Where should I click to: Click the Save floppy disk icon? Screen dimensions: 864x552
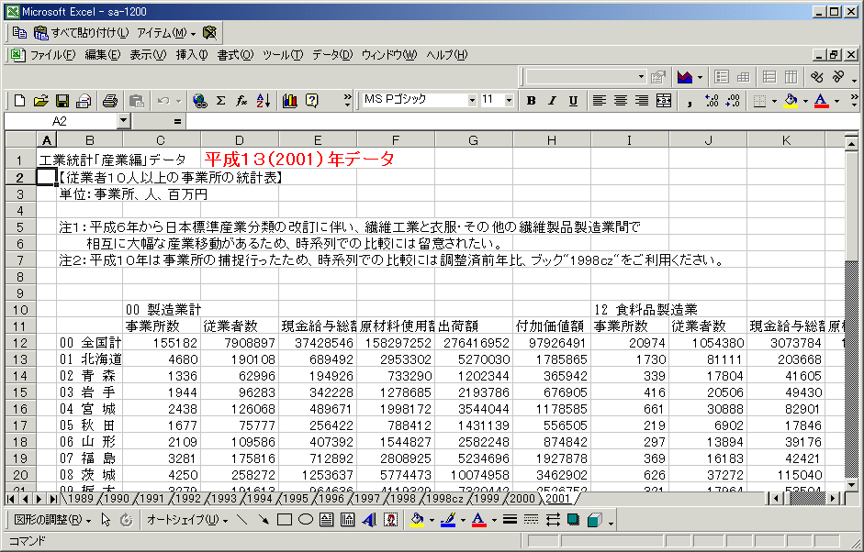[62, 101]
